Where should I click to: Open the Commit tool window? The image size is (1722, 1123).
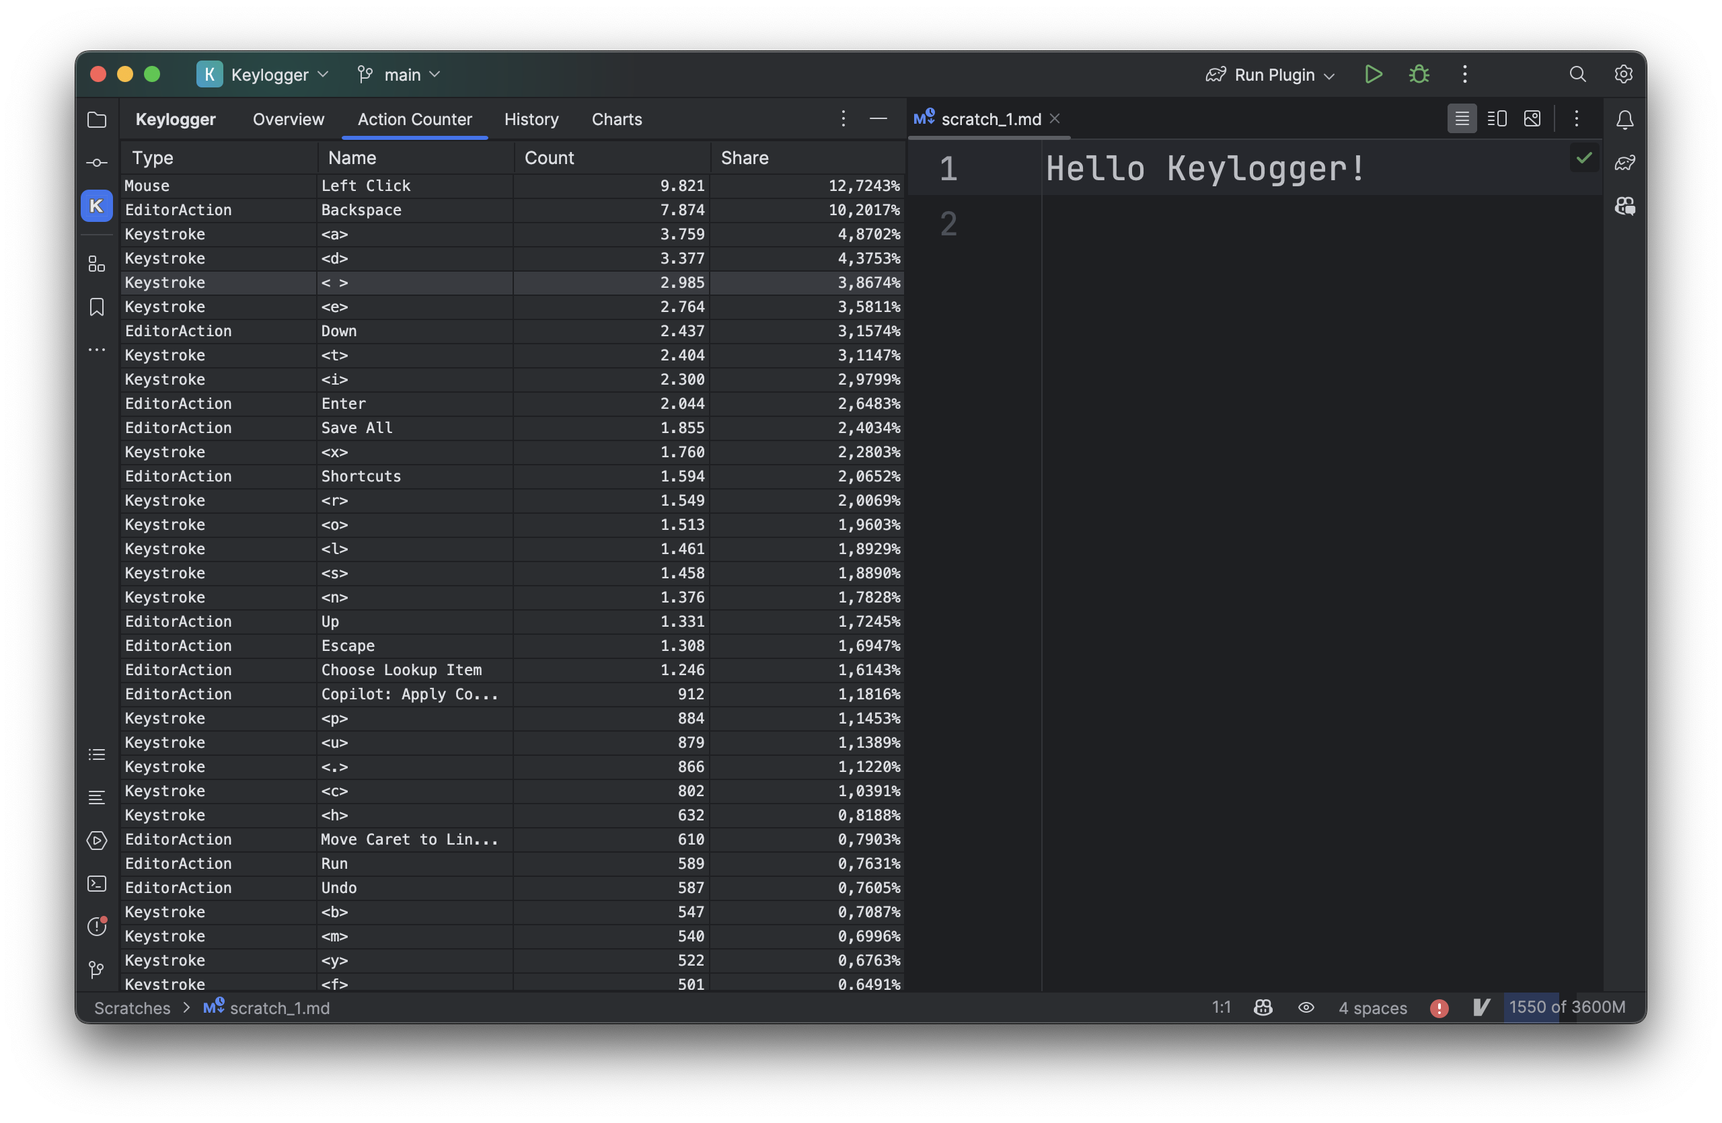96,163
